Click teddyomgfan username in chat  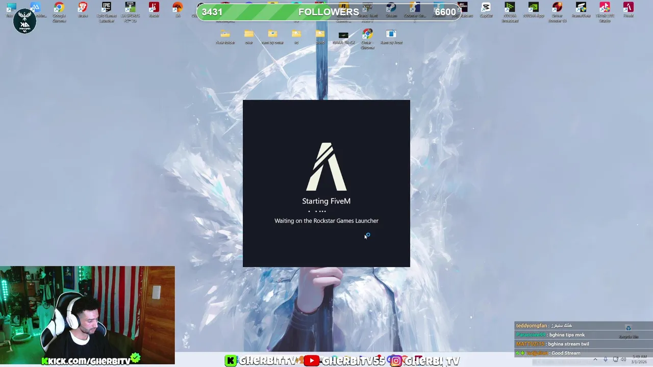coord(531,326)
